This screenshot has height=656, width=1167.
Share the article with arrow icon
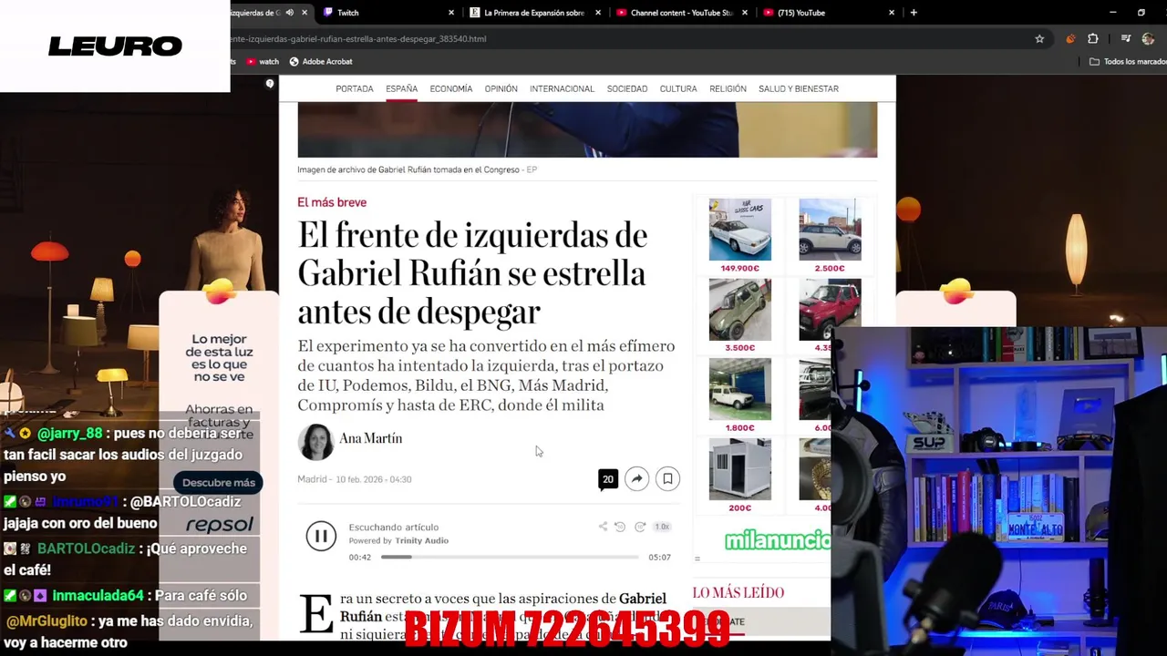(636, 479)
